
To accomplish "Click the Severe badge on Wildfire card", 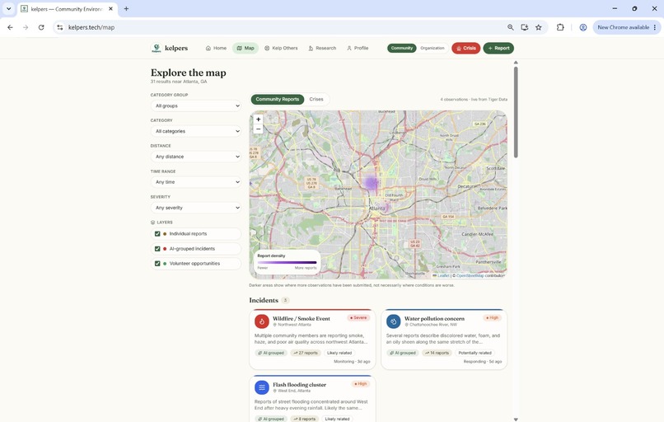I will (358, 318).
